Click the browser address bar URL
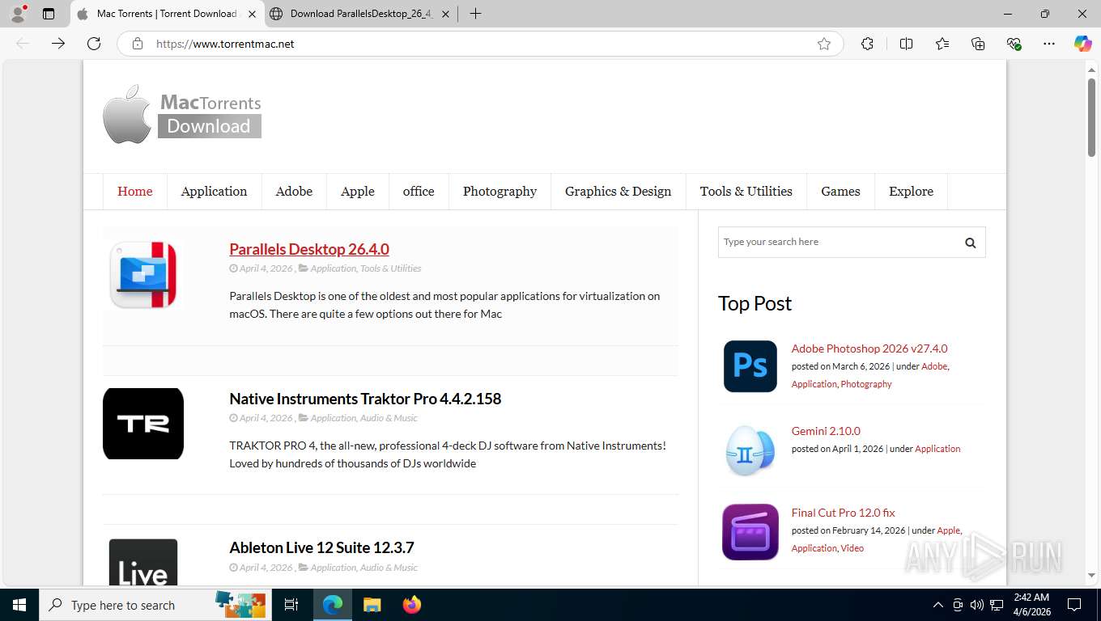Screen dimensions: 1101x621 (225, 44)
